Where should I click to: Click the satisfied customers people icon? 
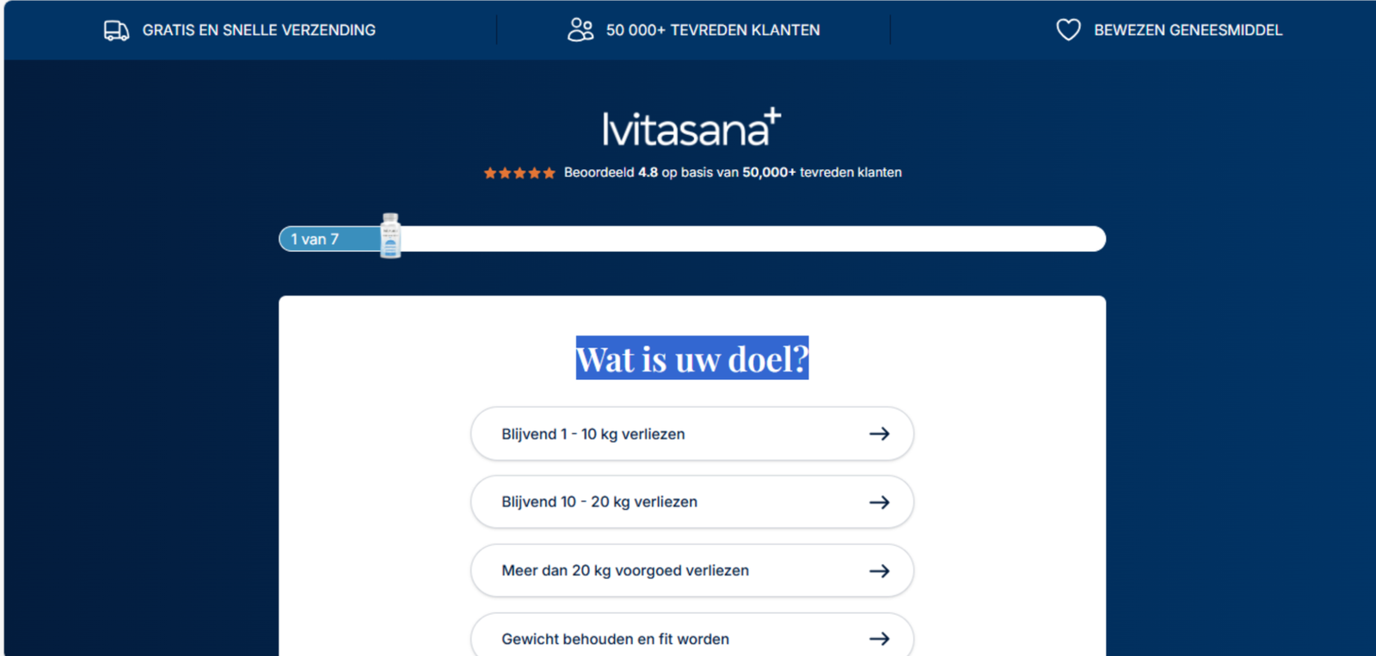(x=580, y=30)
